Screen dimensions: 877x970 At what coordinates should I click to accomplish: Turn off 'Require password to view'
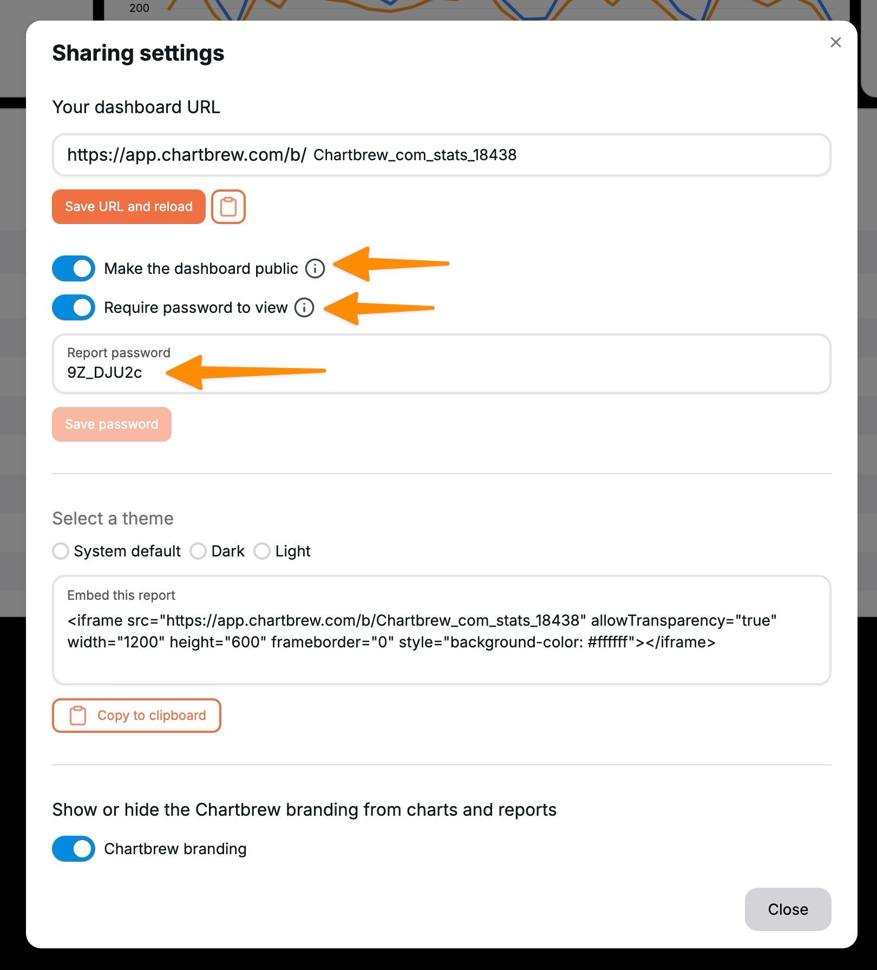[73, 307]
